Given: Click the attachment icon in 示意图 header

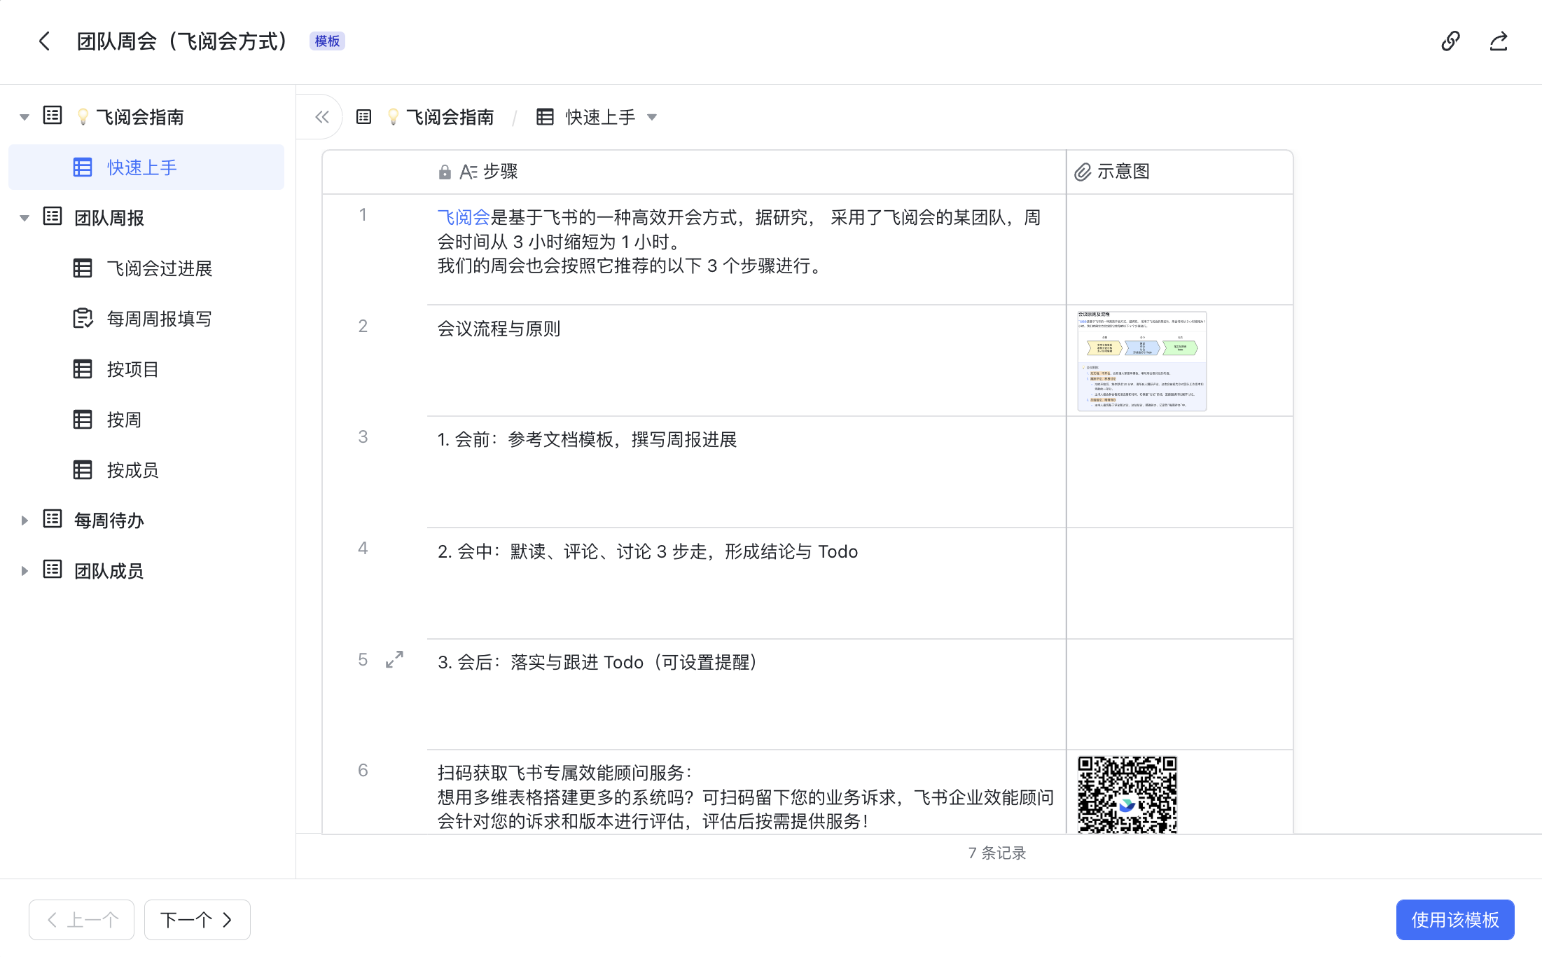Looking at the screenshot, I should (x=1083, y=172).
